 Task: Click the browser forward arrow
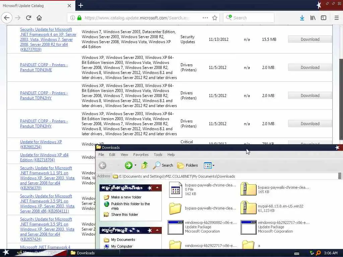tap(18, 18)
